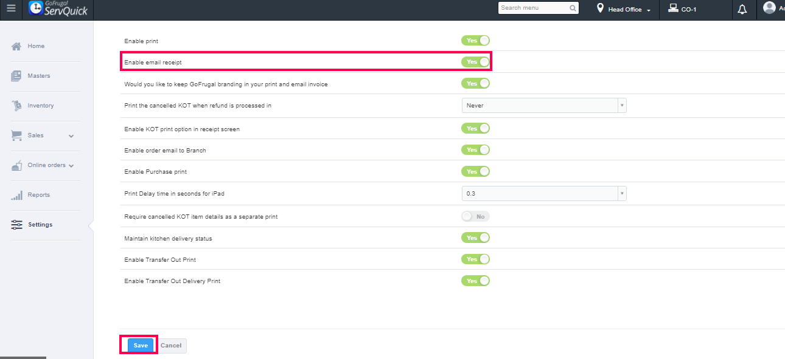This screenshot has height=359, width=785.
Task: Open the Settings menu item
Action: click(x=40, y=225)
